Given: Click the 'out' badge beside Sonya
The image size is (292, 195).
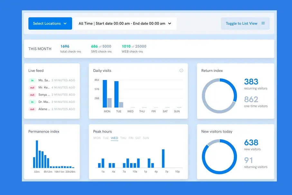Looking at the screenshot, I should 32,95.
